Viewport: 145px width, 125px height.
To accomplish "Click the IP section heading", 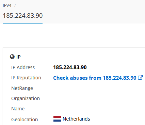I will (x=18, y=57).
